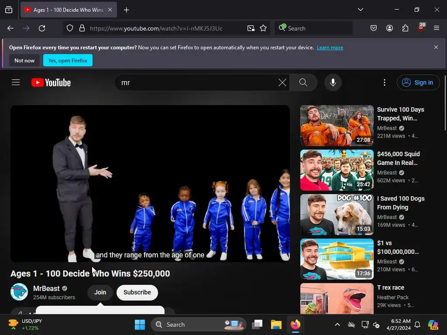Open the '$456,000 Squid Game In Real' thumbnail
The height and width of the screenshot is (335, 447).
[x=337, y=170]
